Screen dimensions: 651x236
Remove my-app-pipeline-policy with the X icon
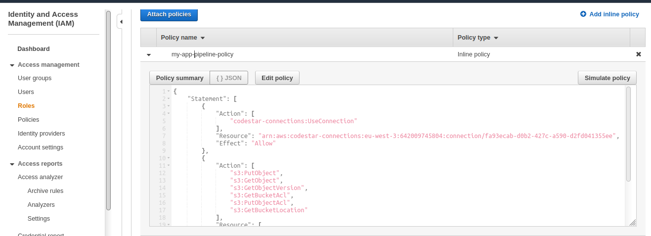click(638, 54)
